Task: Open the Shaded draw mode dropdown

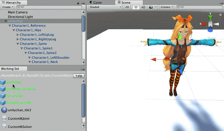Action: (x=105, y=7)
